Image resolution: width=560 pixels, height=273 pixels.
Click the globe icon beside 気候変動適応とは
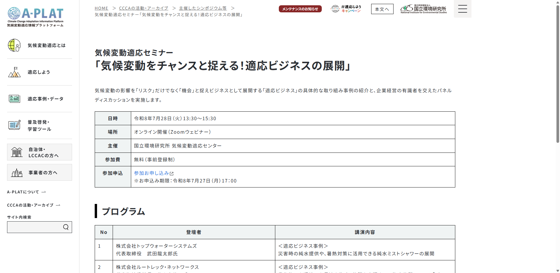[14, 45]
